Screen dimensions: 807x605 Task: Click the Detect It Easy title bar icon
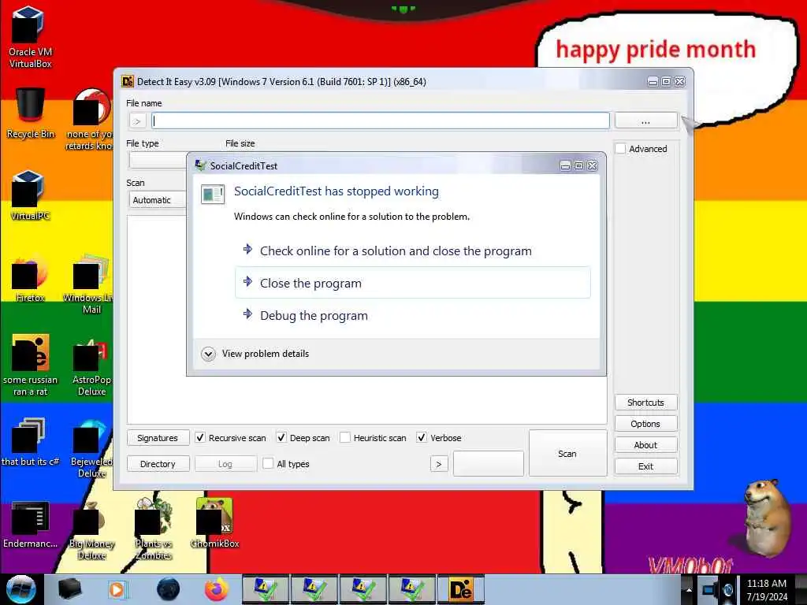128,81
